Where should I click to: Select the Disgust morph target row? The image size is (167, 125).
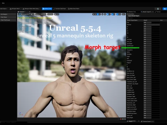(x=129, y=62)
